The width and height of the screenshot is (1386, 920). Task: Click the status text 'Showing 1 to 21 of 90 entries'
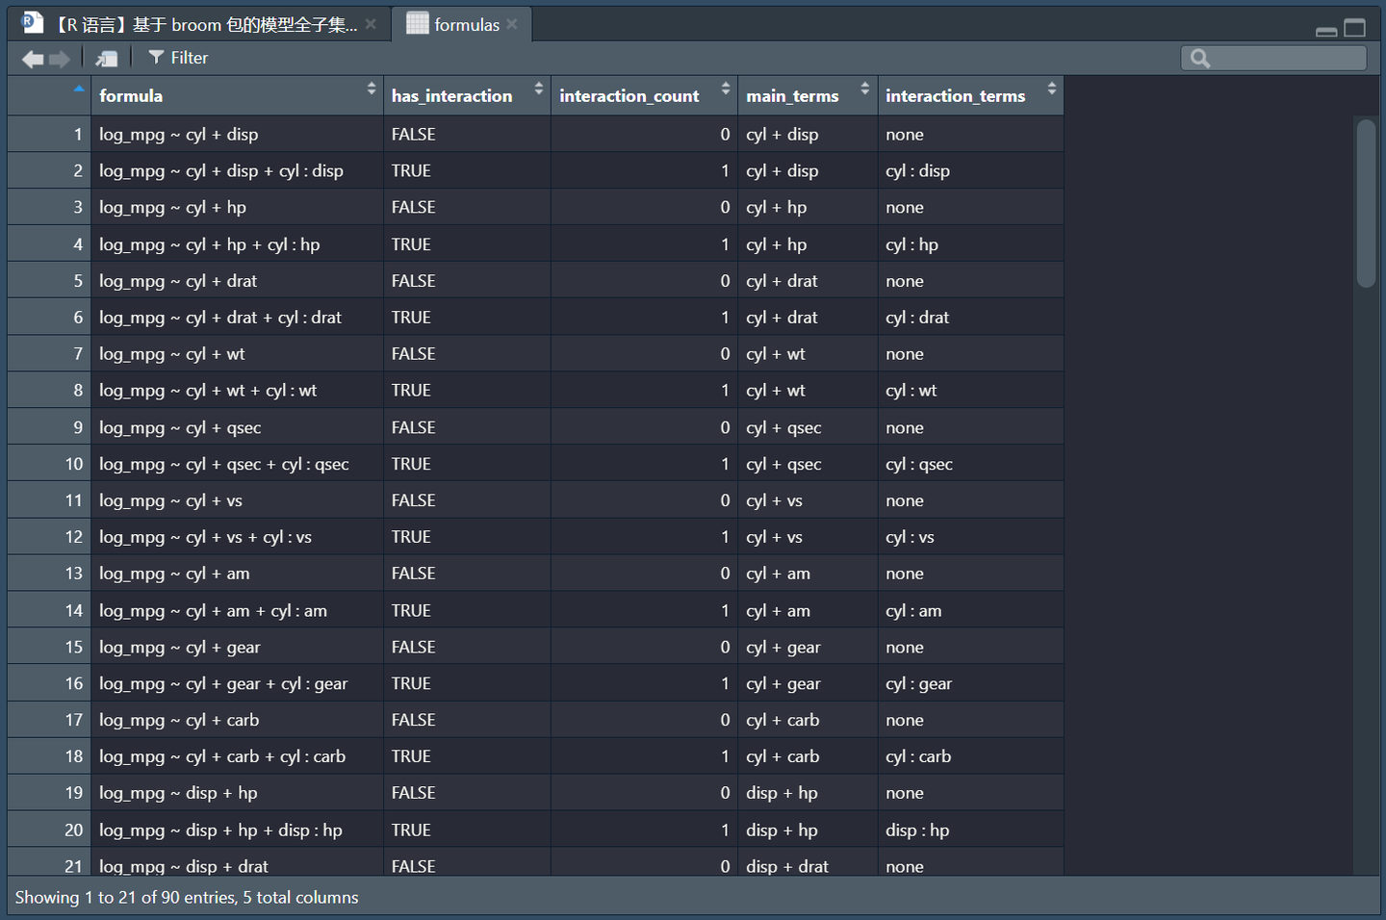(x=125, y=898)
